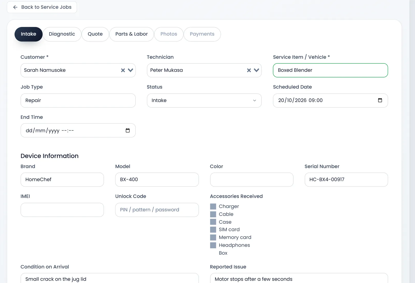Focus the empty IMEI field
415x283 pixels.
coord(62,210)
